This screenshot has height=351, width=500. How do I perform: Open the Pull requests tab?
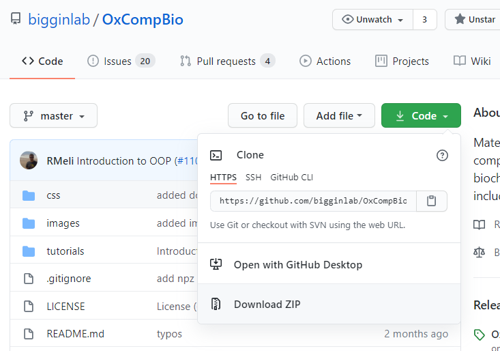pyautogui.click(x=227, y=61)
